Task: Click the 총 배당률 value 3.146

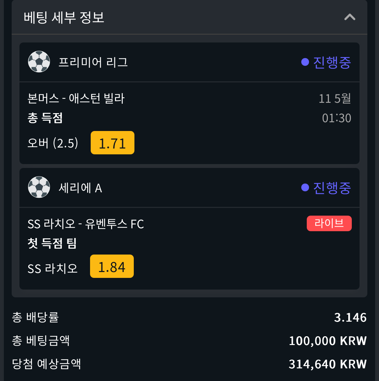Action: coord(350,317)
